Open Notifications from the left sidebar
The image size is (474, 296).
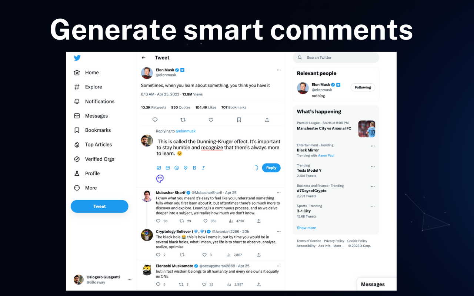click(99, 101)
